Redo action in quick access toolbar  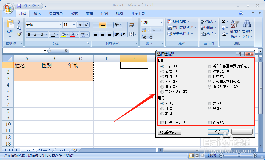pos(34,6)
